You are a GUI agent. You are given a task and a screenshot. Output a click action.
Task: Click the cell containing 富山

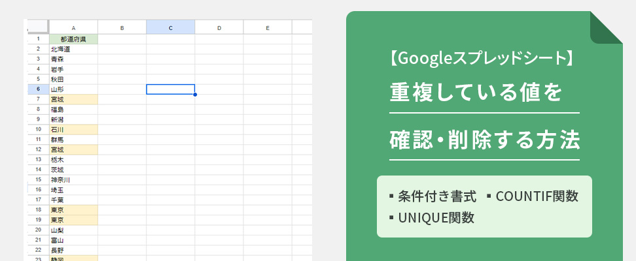pos(73,240)
